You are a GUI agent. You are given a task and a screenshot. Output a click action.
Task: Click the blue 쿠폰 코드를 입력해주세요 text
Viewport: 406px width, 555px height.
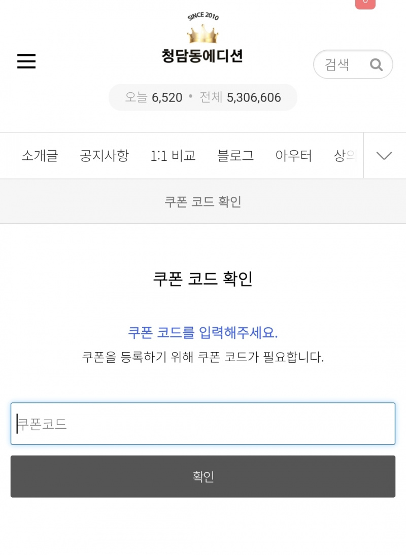coord(203,333)
